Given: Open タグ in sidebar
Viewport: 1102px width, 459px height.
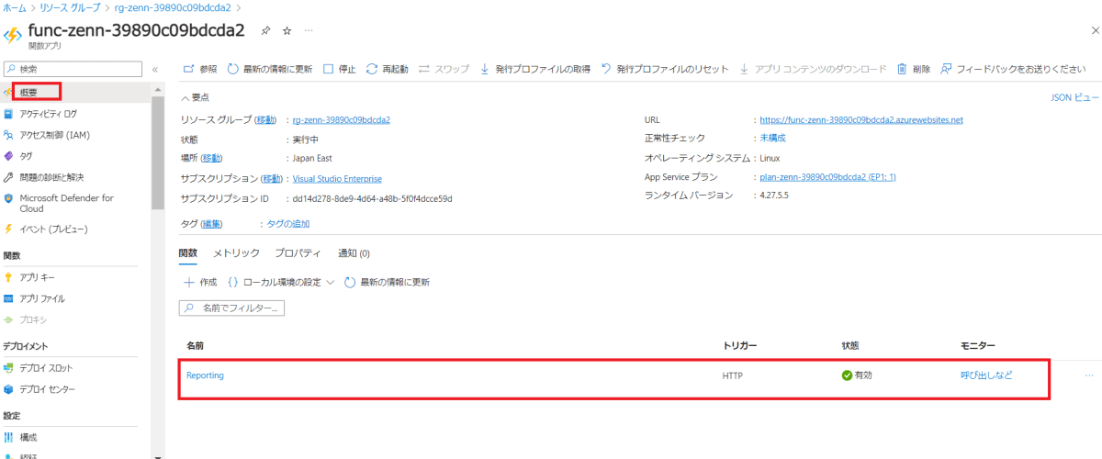Looking at the screenshot, I should tap(26, 156).
